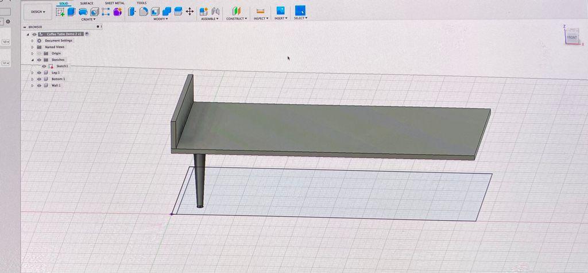Switch to the TOOLS tab
Image resolution: width=588 pixels, height=273 pixels.
(142, 3)
